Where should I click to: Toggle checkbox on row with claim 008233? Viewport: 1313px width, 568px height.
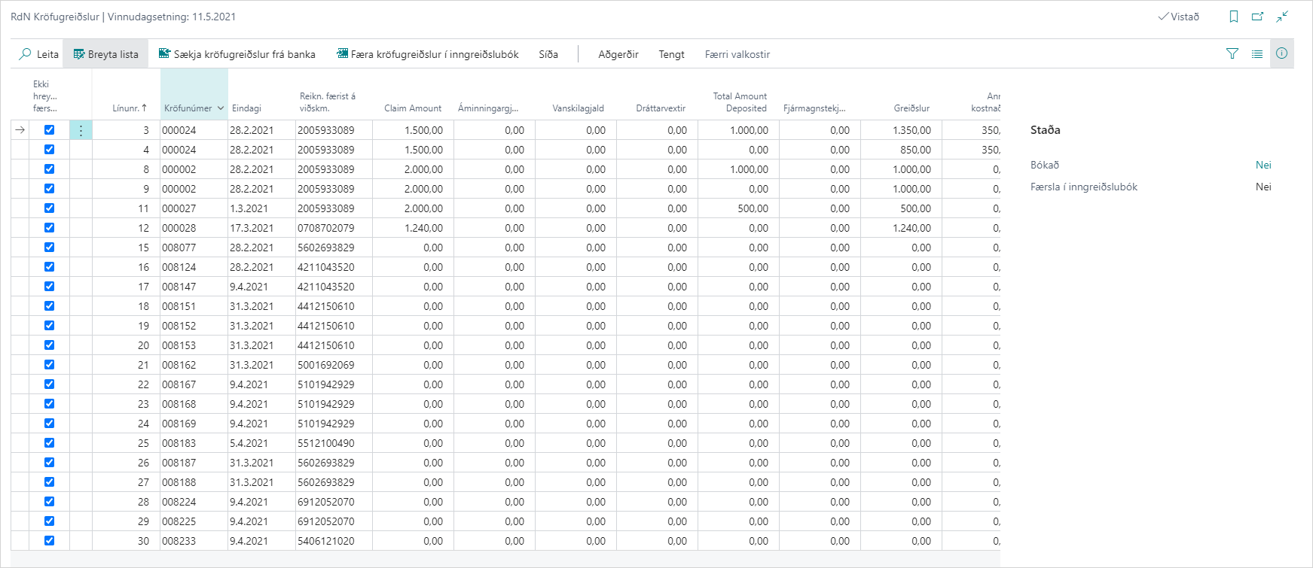point(50,541)
